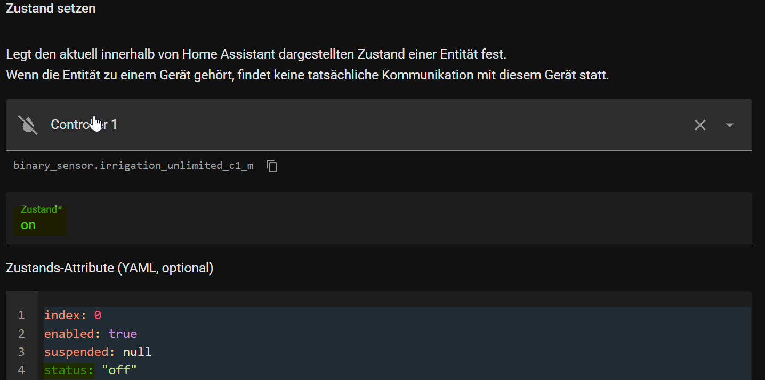Select line number 1 in editor gutter
This screenshot has width=765, height=380.
pyautogui.click(x=21, y=316)
